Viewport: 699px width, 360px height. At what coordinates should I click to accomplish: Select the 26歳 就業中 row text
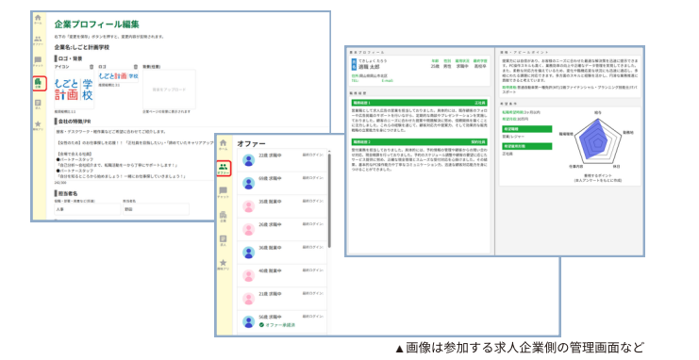270,225
